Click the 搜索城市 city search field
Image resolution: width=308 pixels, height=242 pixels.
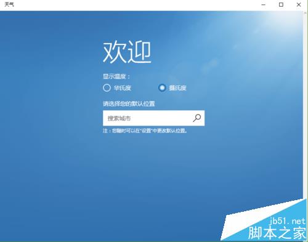point(153,118)
